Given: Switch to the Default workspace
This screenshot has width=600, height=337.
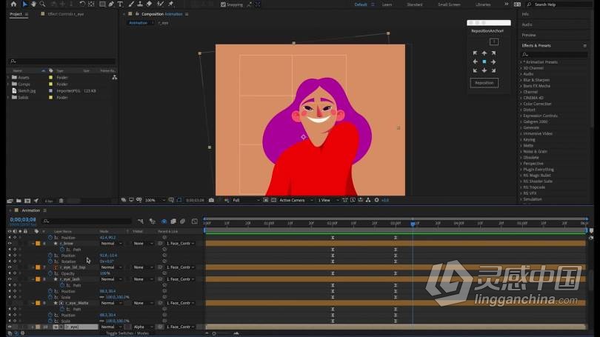Looking at the screenshot, I should 361,4.
